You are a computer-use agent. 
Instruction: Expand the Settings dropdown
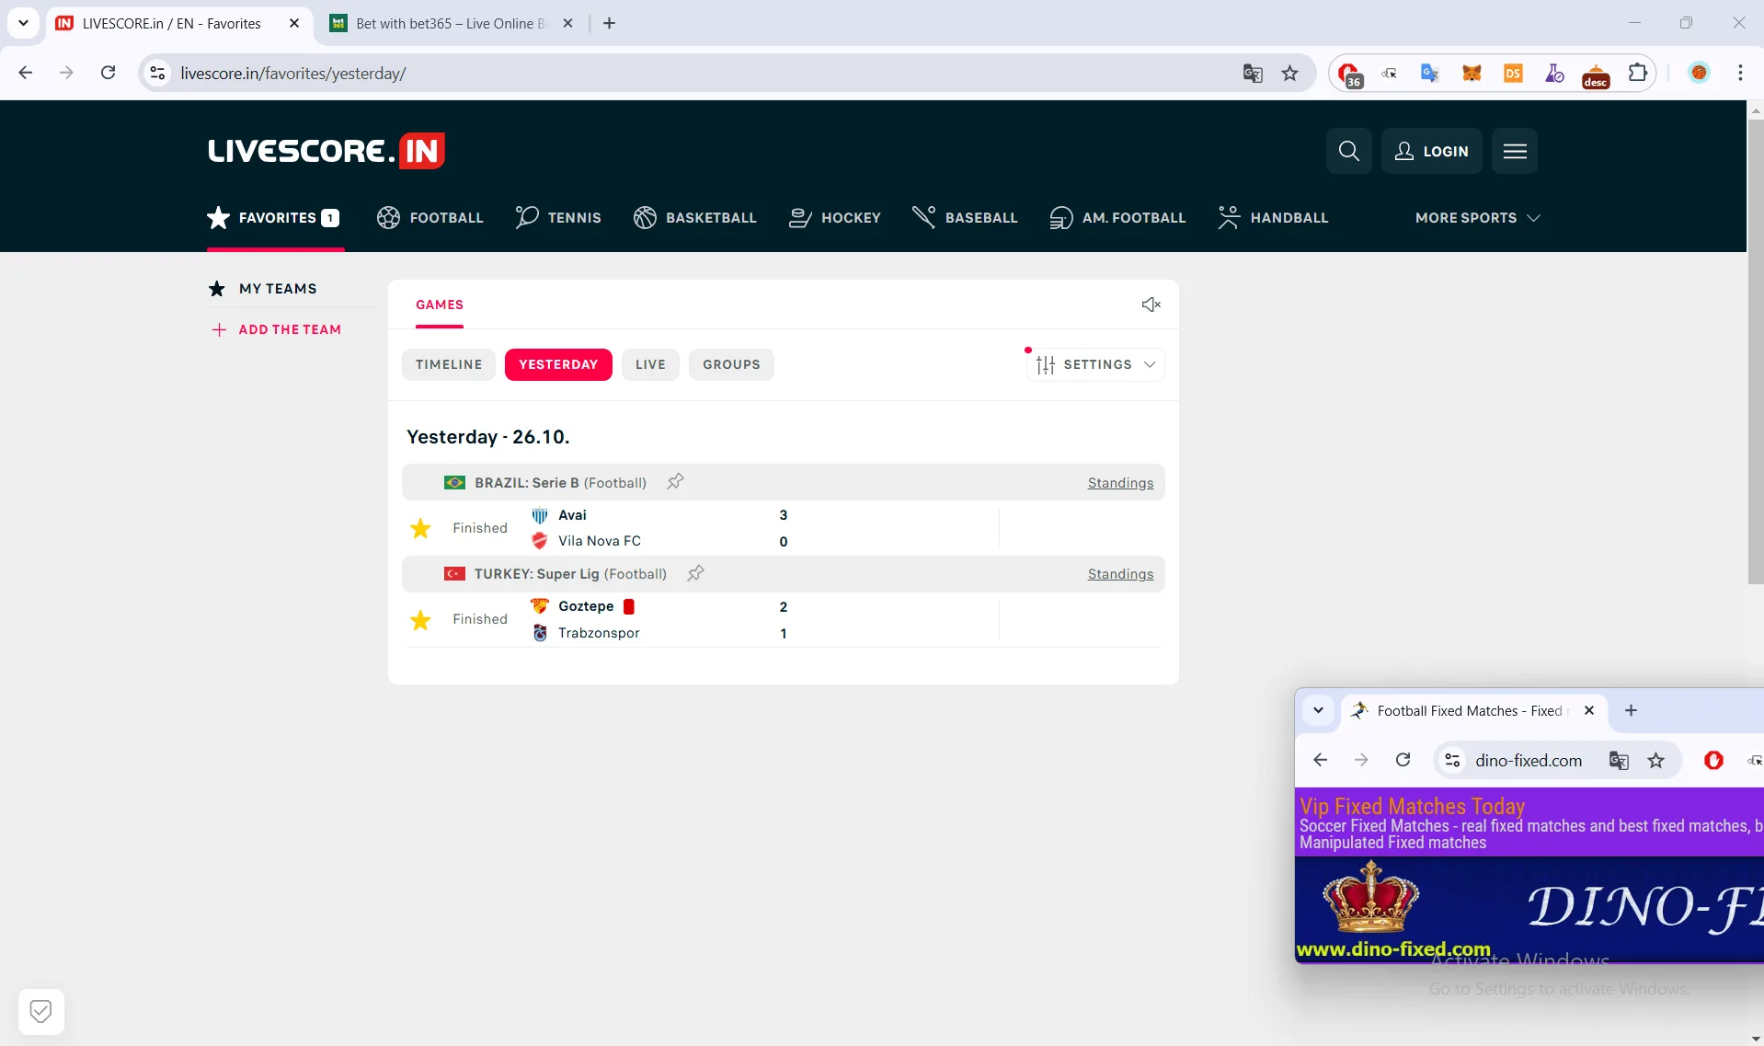(1095, 364)
